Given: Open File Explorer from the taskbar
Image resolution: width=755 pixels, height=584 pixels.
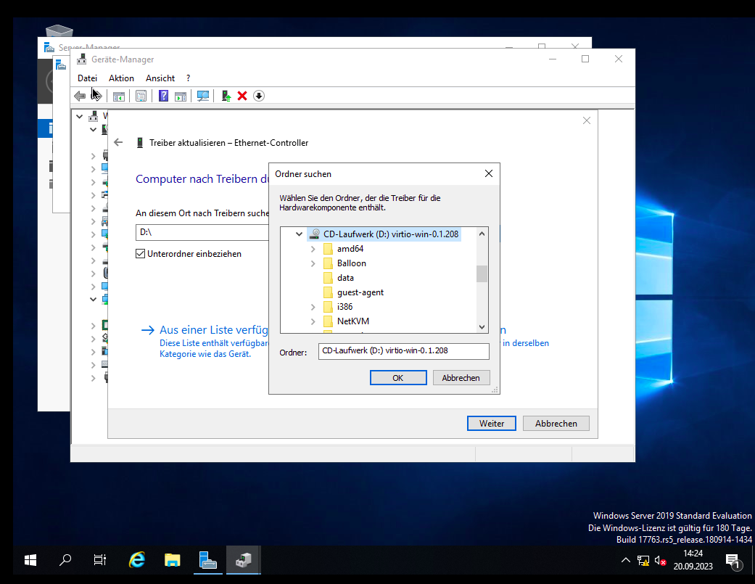Looking at the screenshot, I should click(x=172, y=560).
